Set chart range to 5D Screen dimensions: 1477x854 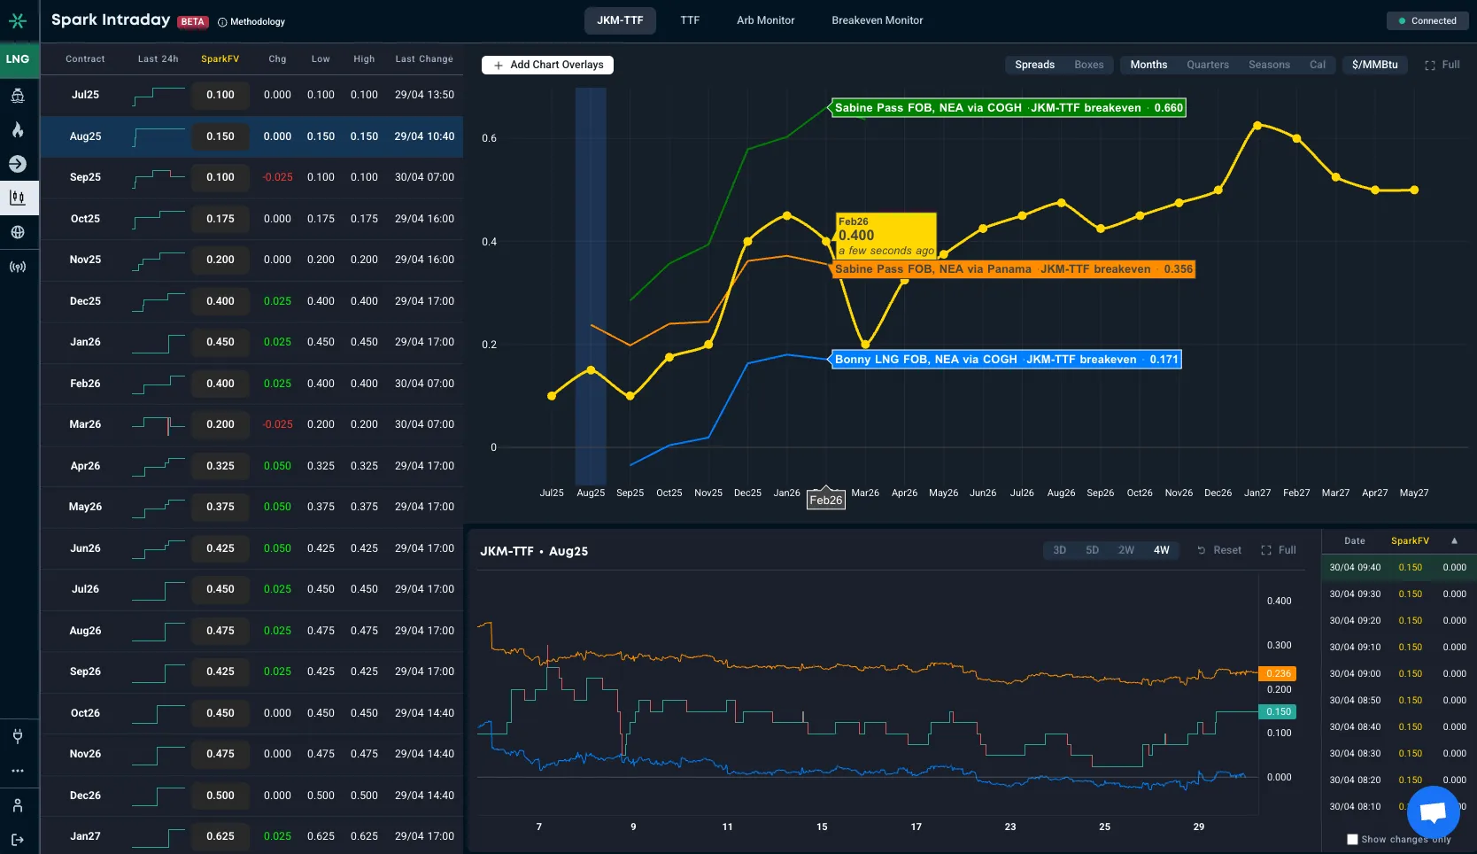point(1093,550)
